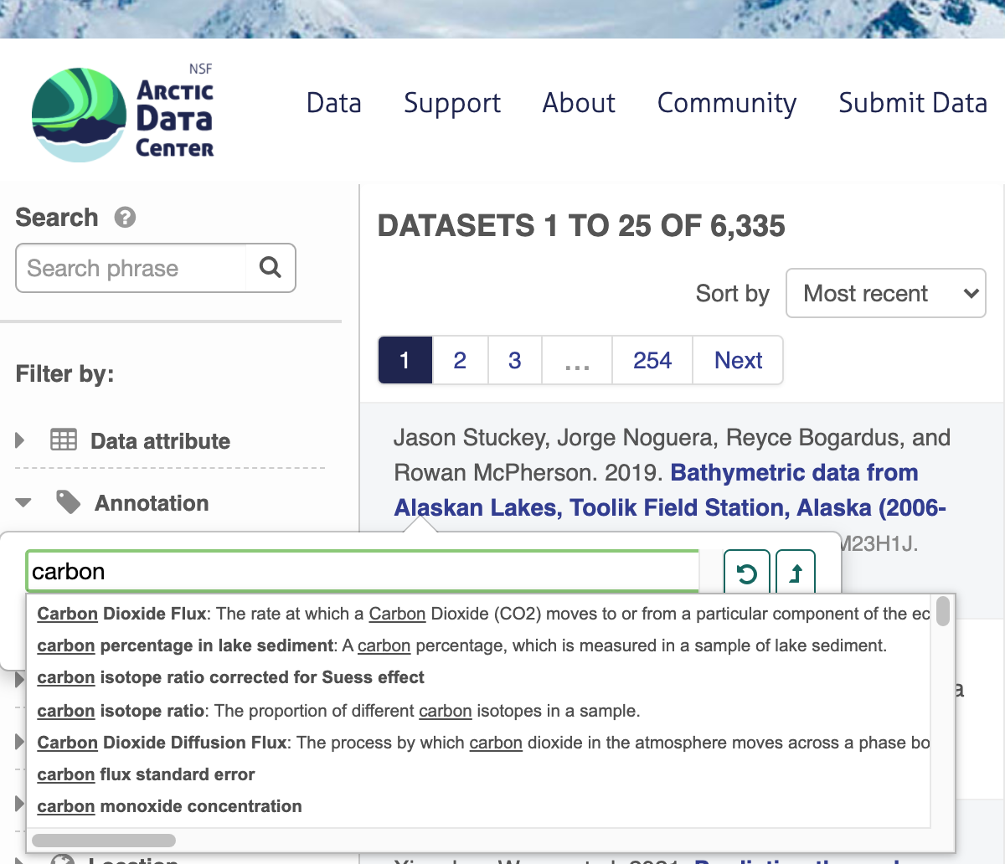This screenshot has height=864, width=1005.
Task: Jump to results page 254
Action: [652, 360]
